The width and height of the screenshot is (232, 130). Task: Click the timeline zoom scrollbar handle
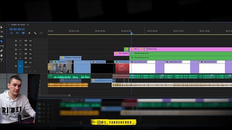(69, 95)
